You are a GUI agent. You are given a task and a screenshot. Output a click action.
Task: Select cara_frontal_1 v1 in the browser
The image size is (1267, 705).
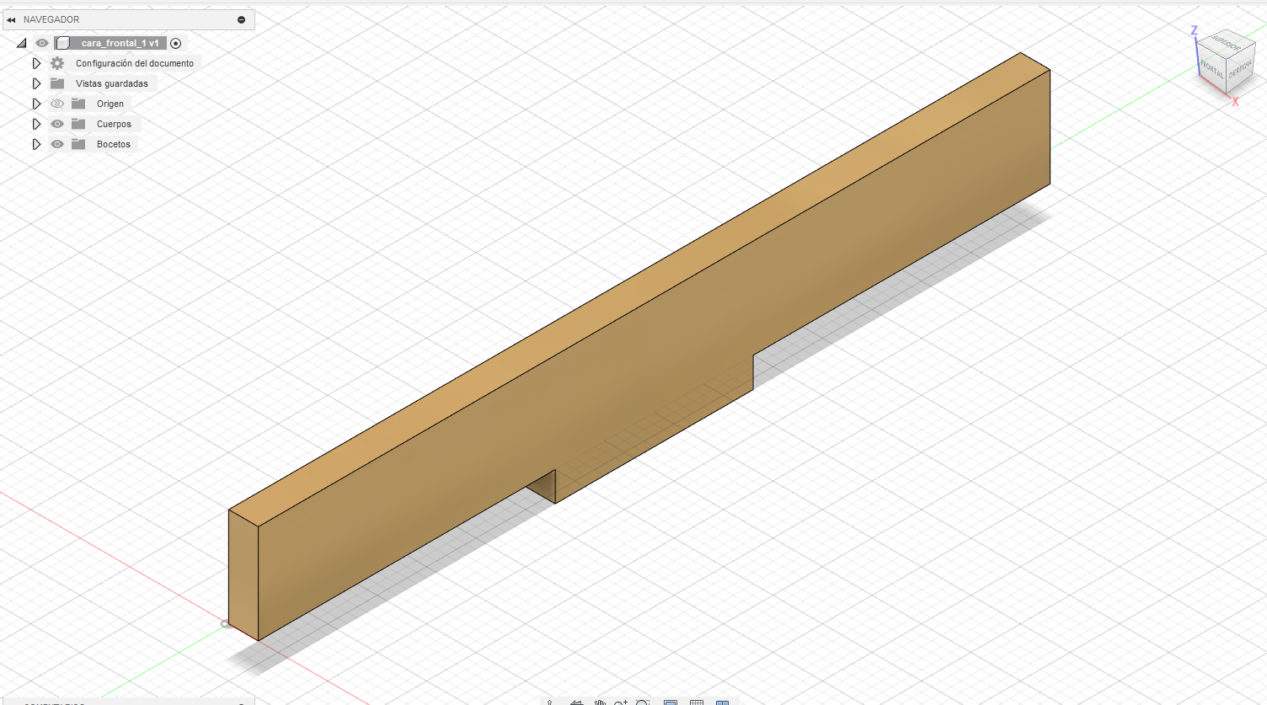pyautogui.click(x=116, y=42)
